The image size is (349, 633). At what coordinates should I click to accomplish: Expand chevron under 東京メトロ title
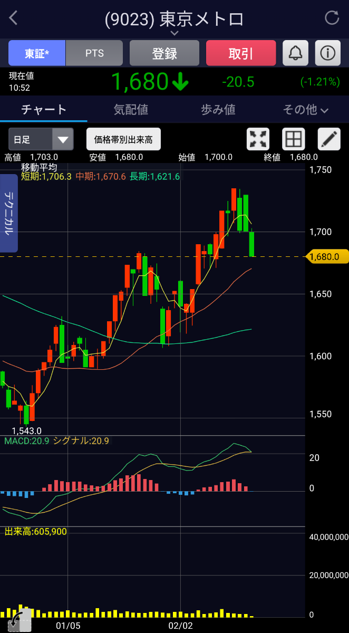174,33
